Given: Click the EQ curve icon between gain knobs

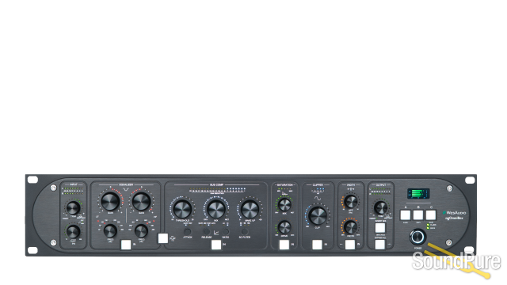Looking at the screenshot, I should pos(126,188).
